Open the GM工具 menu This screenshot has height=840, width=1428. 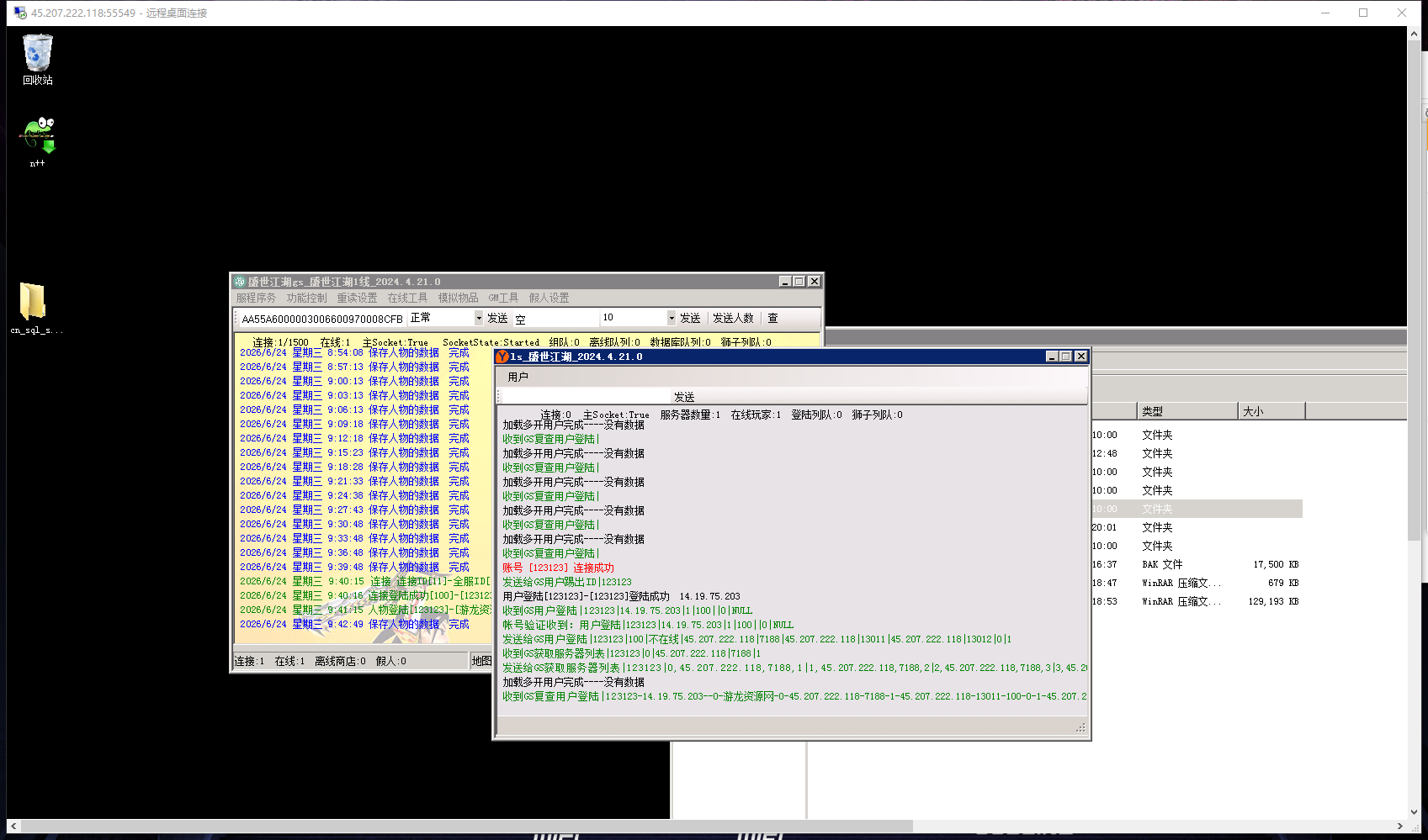coord(503,298)
